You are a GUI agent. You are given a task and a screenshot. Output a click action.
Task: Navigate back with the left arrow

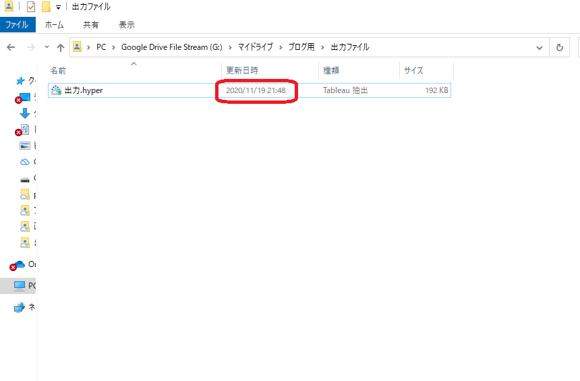point(11,47)
